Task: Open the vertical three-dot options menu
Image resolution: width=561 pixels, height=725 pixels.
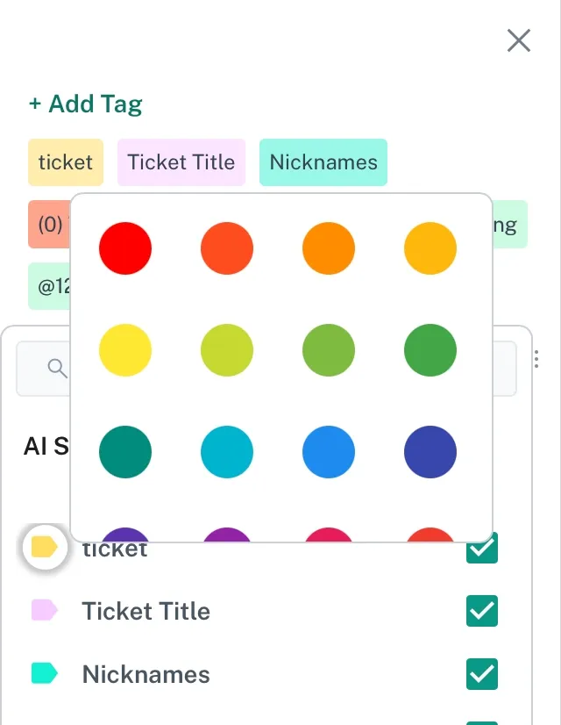Action: (536, 360)
